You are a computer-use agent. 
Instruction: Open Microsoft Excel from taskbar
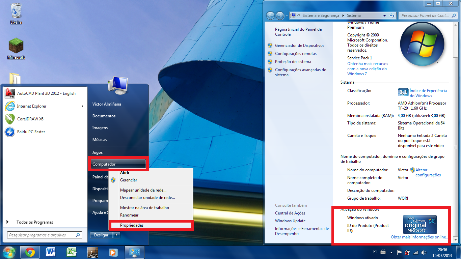pyautogui.click(x=72, y=252)
